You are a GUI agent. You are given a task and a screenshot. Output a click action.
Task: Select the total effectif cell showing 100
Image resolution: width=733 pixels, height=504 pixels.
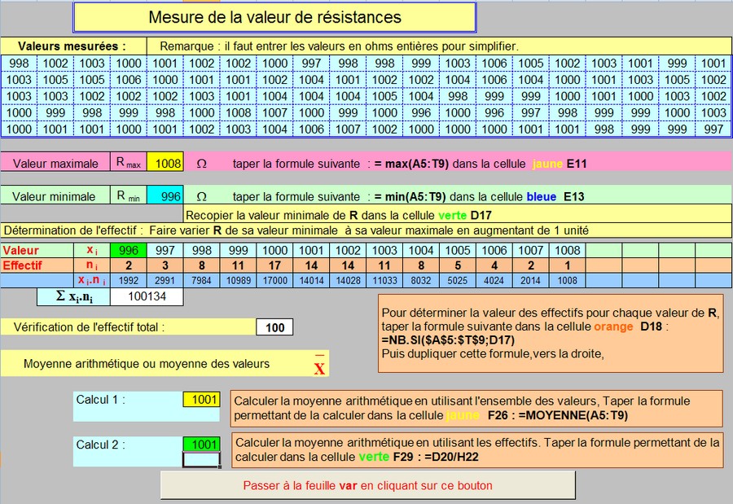click(274, 327)
